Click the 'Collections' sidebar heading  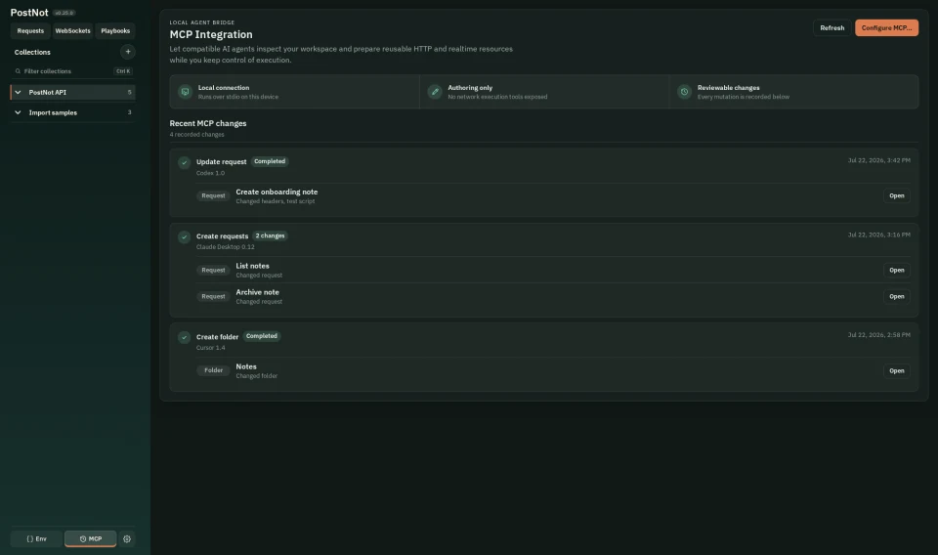32,52
